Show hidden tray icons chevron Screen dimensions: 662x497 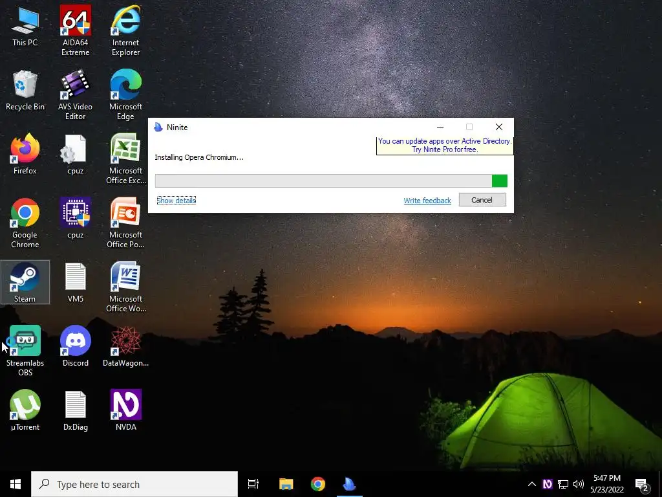pos(532,484)
